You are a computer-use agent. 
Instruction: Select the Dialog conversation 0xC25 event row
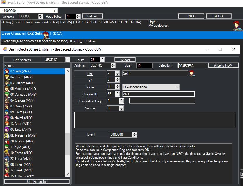[x=121, y=26]
